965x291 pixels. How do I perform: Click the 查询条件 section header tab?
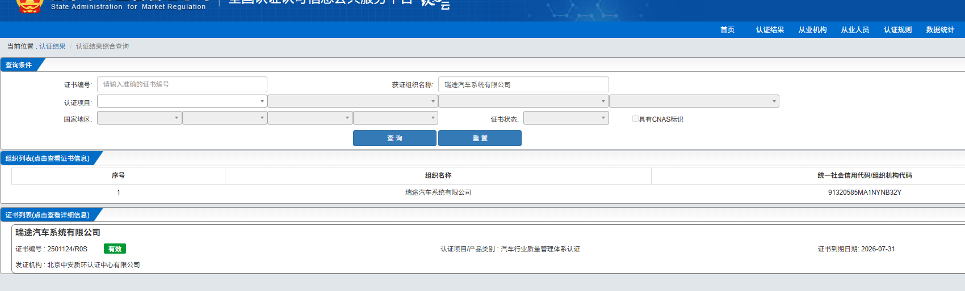click(x=19, y=65)
